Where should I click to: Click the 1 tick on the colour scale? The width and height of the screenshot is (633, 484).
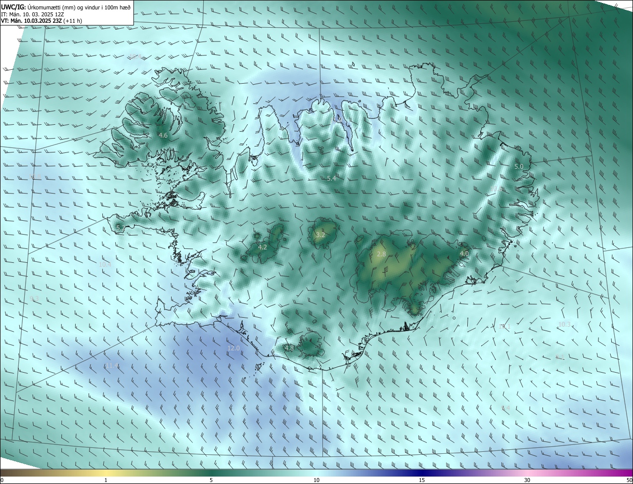click(106, 480)
